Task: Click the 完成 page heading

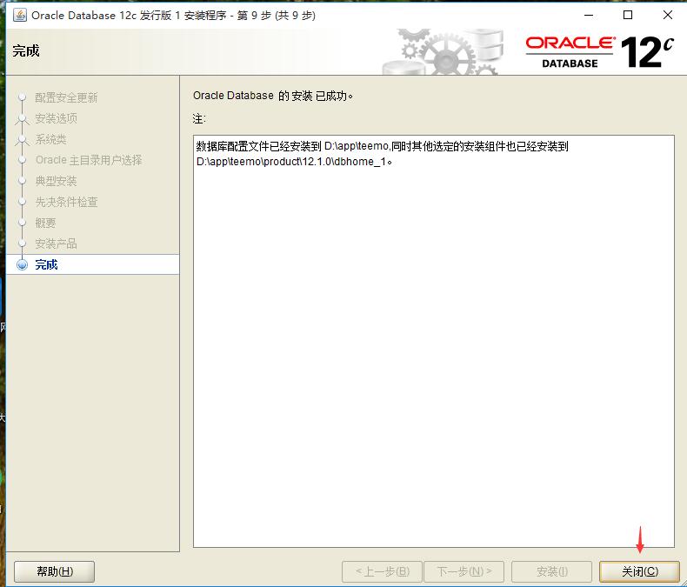Action: (26, 50)
